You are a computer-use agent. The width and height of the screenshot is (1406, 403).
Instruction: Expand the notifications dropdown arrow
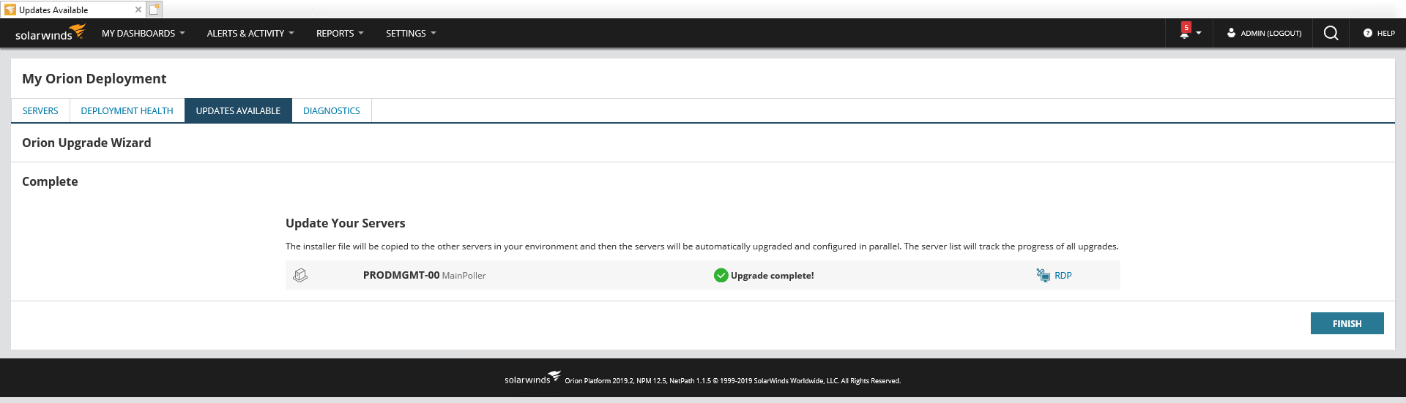tap(1199, 34)
